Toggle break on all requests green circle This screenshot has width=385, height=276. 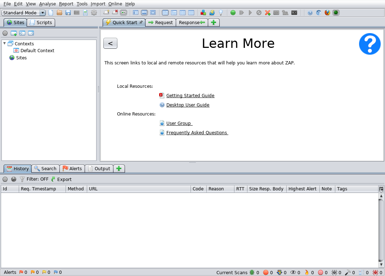pos(233,13)
